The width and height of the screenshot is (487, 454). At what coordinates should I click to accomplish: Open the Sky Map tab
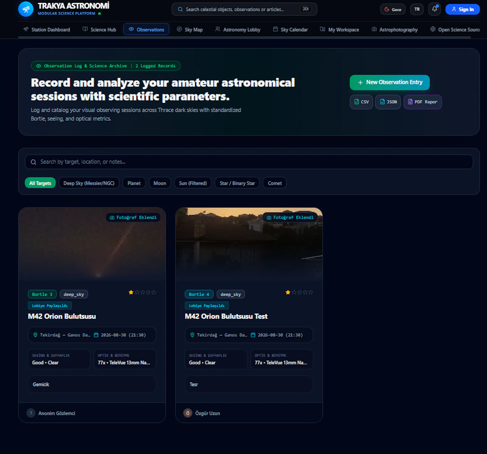tap(190, 30)
